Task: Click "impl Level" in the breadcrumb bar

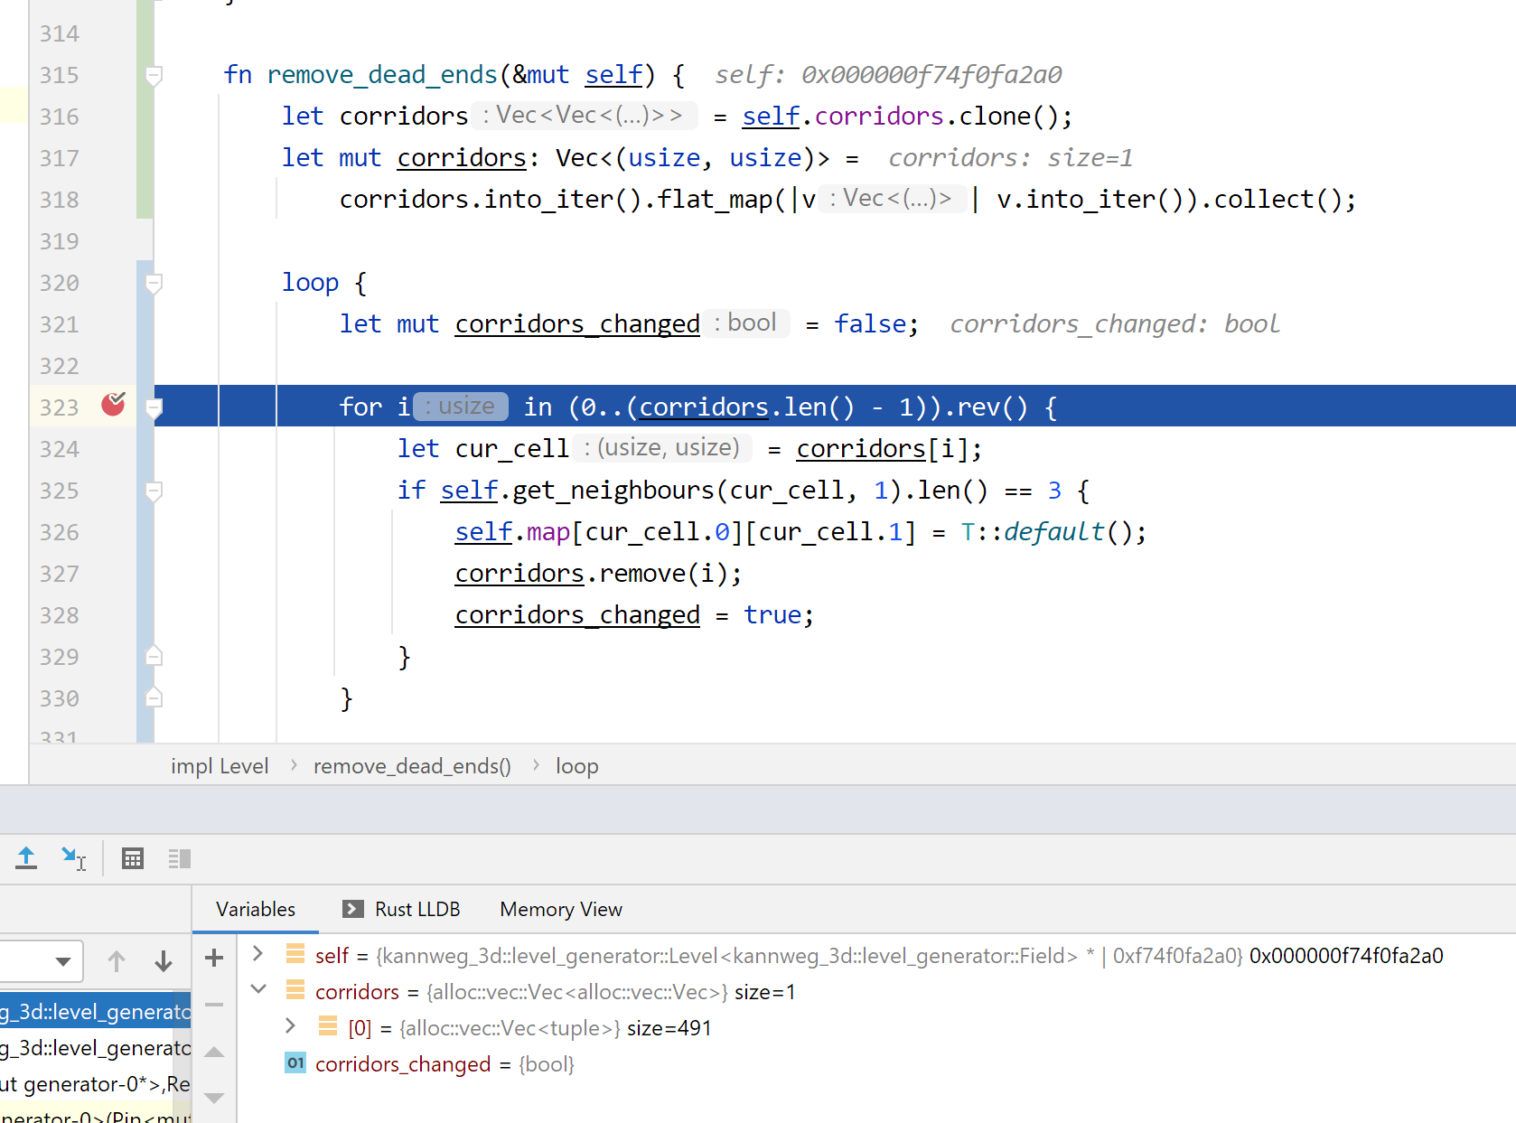Action: click(220, 765)
